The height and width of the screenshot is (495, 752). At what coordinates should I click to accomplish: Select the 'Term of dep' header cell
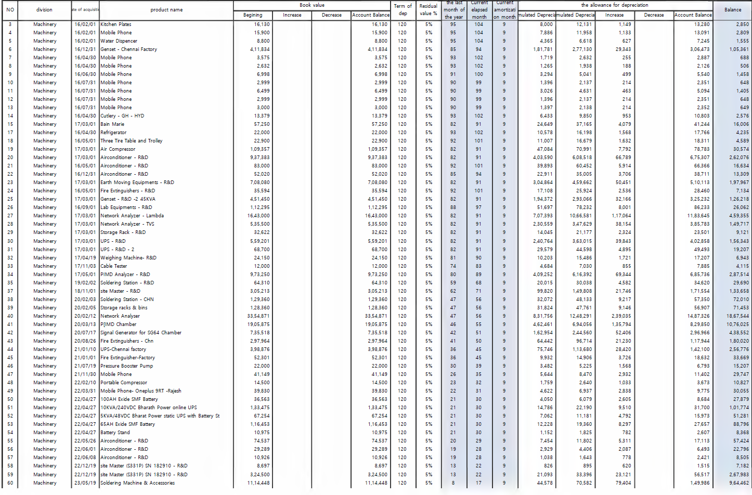pyautogui.click(x=403, y=10)
